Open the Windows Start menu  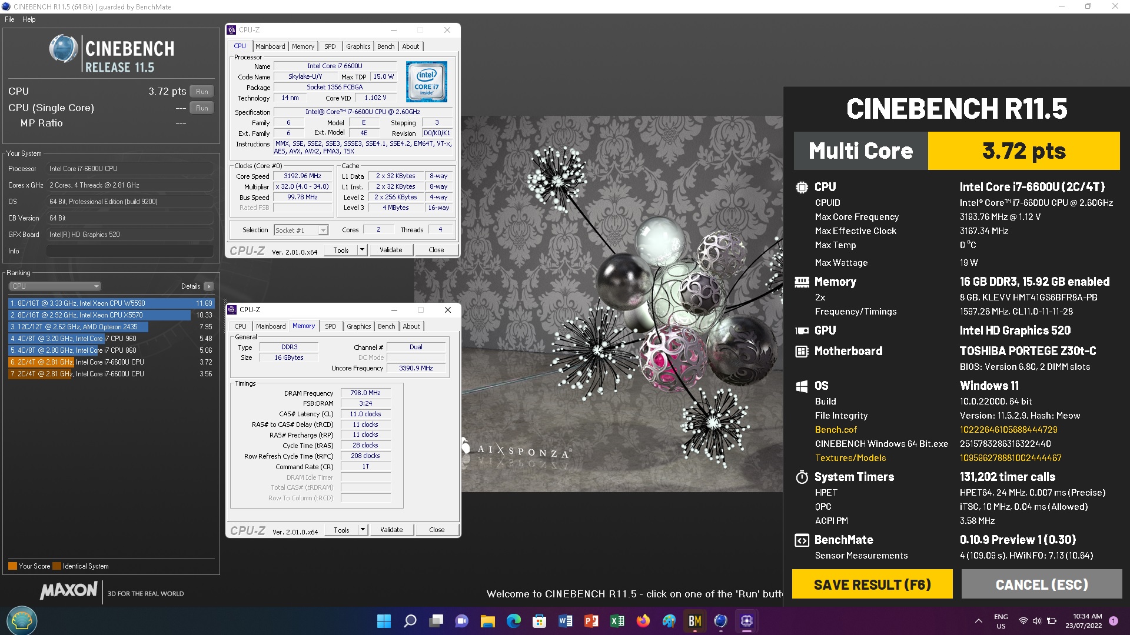[x=384, y=621]
